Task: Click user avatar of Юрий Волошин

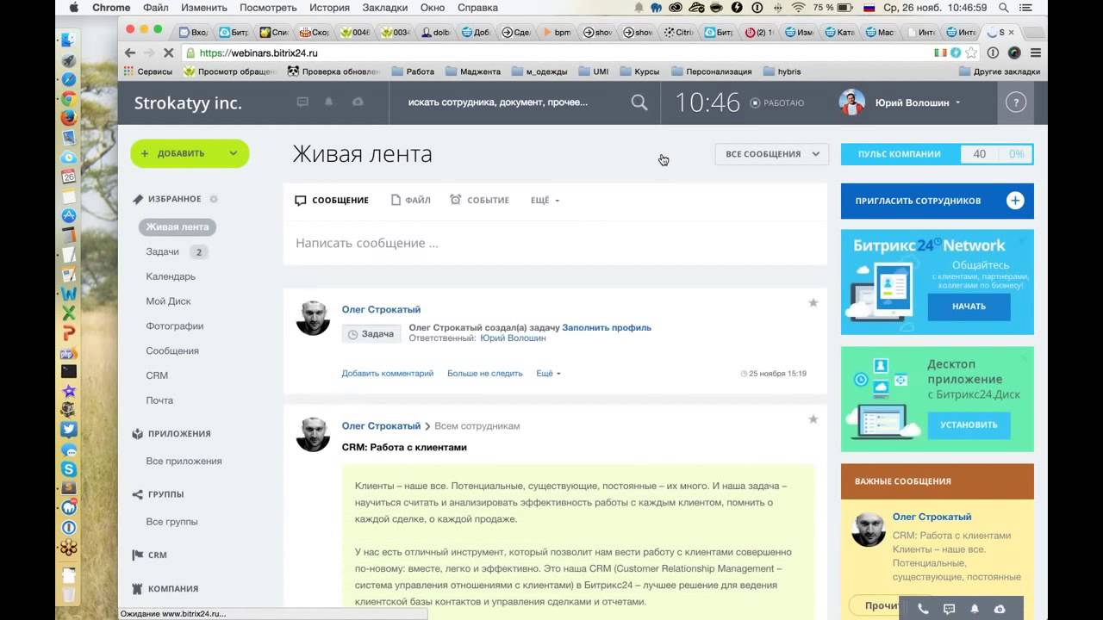Action: 852,102
